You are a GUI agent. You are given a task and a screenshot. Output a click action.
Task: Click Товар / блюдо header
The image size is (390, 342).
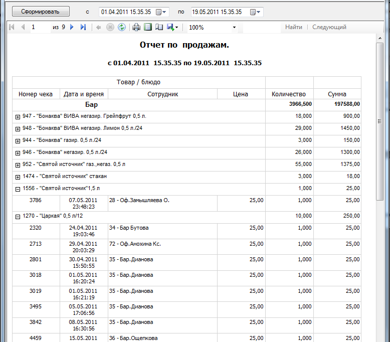click(138, 82)
